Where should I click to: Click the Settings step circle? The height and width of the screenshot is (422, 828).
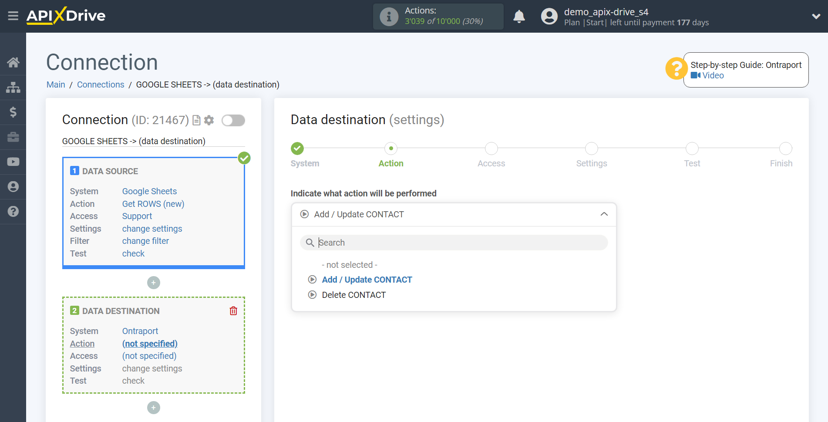(x=592, y=149)
